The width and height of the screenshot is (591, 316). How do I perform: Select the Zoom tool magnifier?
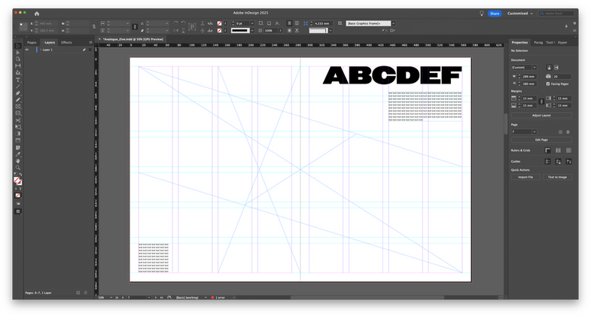pos(18,167)
